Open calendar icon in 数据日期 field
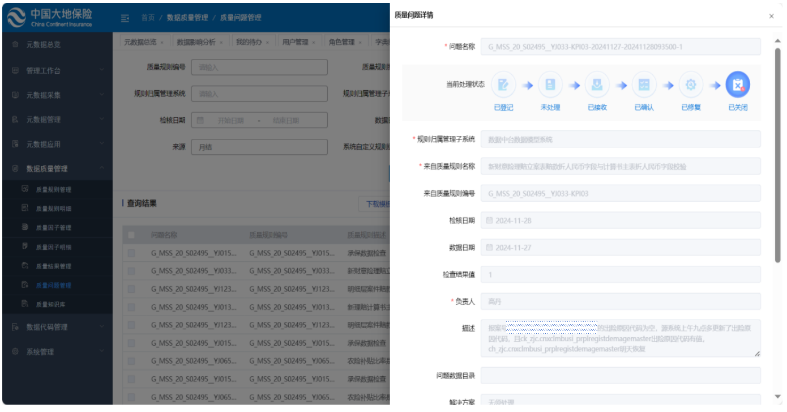787x412 pixels. pyautogui.click(x=490, y=248)
